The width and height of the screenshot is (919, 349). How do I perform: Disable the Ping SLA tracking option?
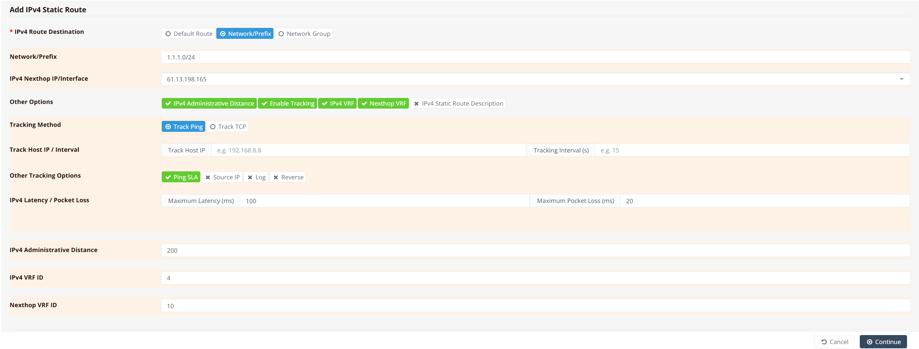tap(181, 177)
